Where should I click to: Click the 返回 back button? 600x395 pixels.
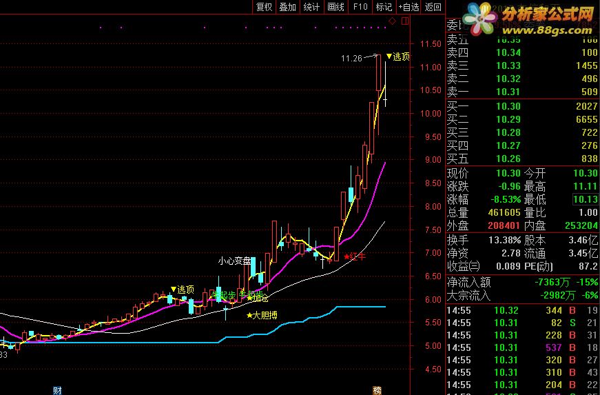tap(433, 7)
